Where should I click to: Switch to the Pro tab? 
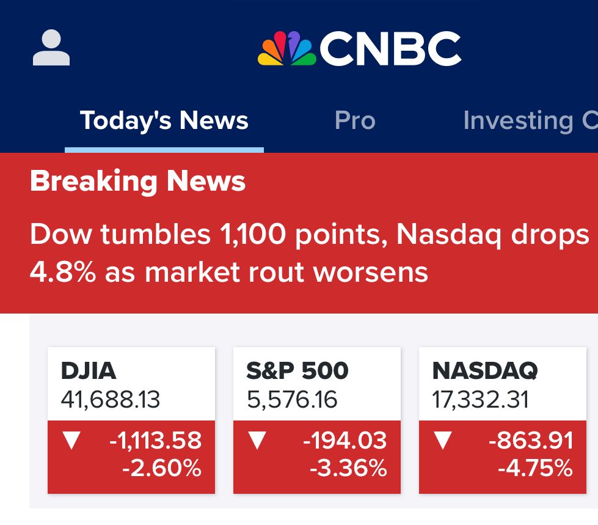[x=354, y=120]
